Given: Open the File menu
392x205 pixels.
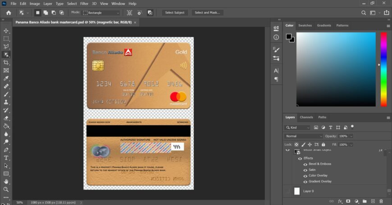Looking at the screenshot, I should tap(14, 4).
